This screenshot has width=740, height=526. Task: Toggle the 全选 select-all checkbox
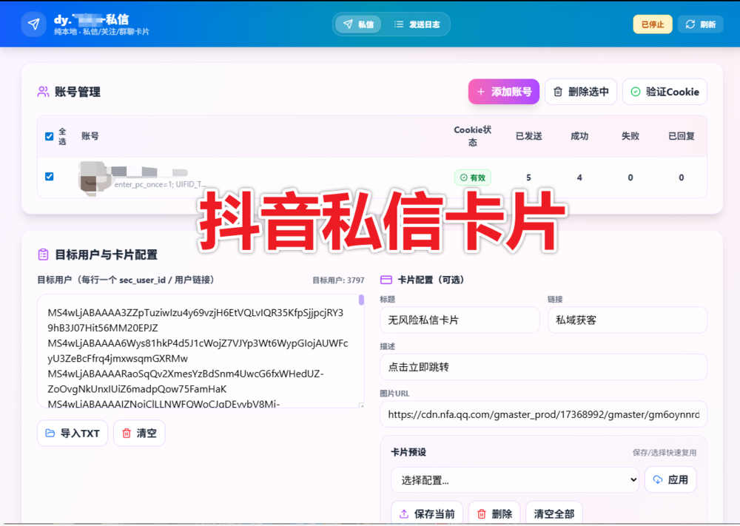click(49, 136)
